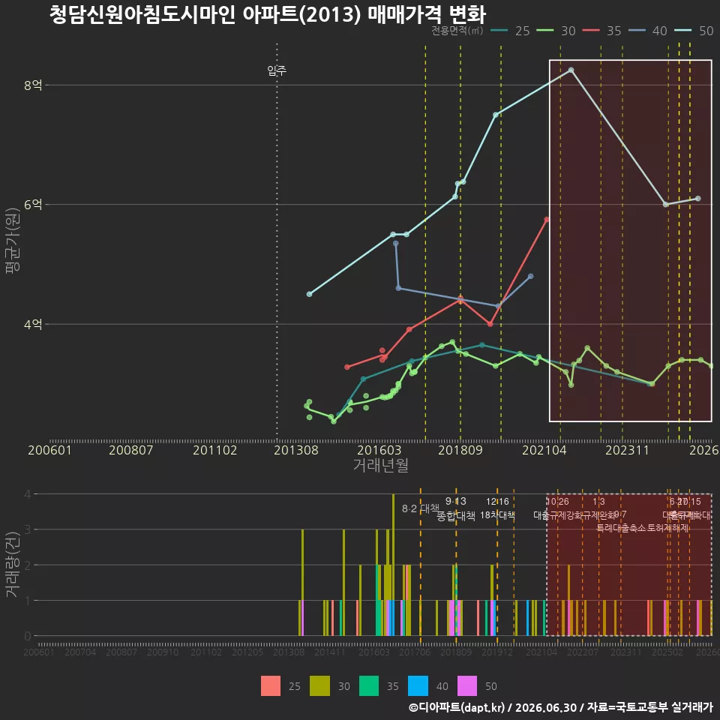Viewport: 720px width, 720px height.
Task: Click the 전용면적(㎡) legend heading
Action: (x=457, y=30)
